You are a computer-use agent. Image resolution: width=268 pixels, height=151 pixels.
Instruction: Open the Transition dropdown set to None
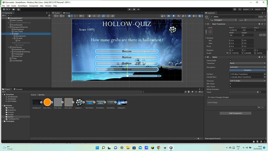248,63
